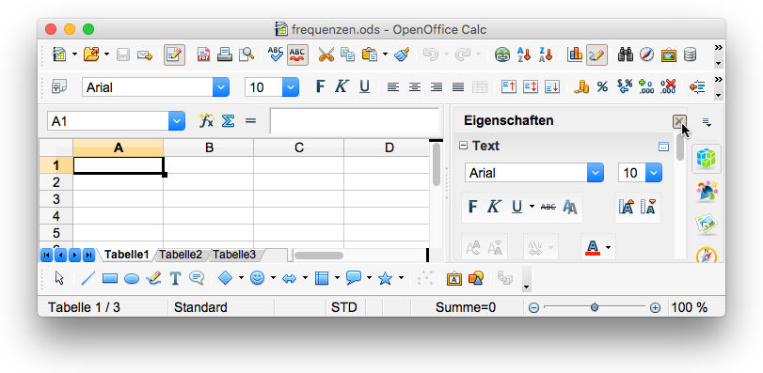
Task: Toggle Edit File mode icon
Action: pos(174,54)
